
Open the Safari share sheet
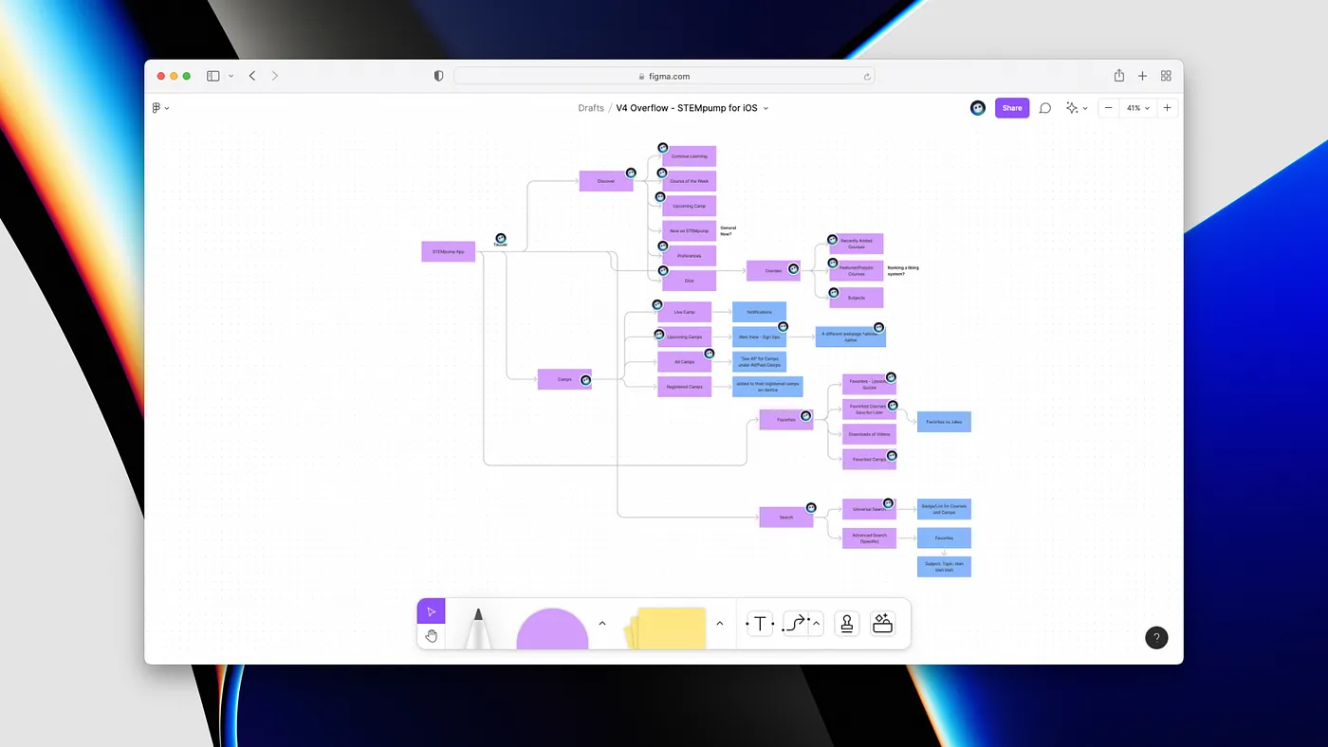(1119, 76)
